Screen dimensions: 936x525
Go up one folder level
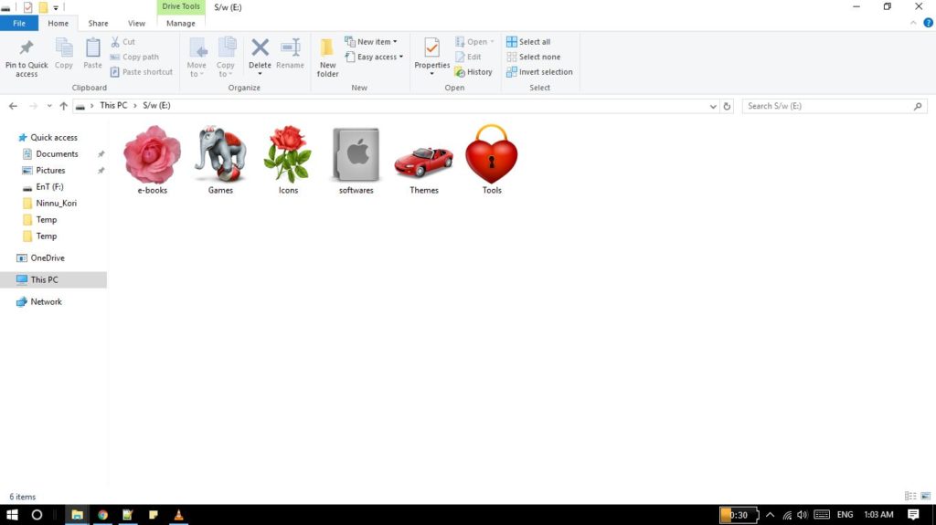tap(63, 106)
